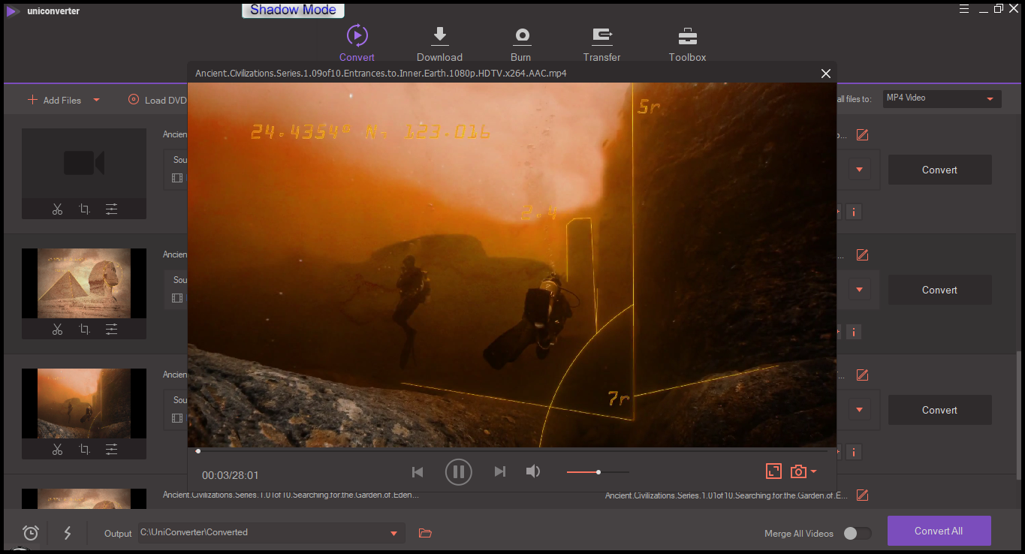Expand the snapshot options arrow
Viewport: 1025px width, 554px height.
click(814, 472)
